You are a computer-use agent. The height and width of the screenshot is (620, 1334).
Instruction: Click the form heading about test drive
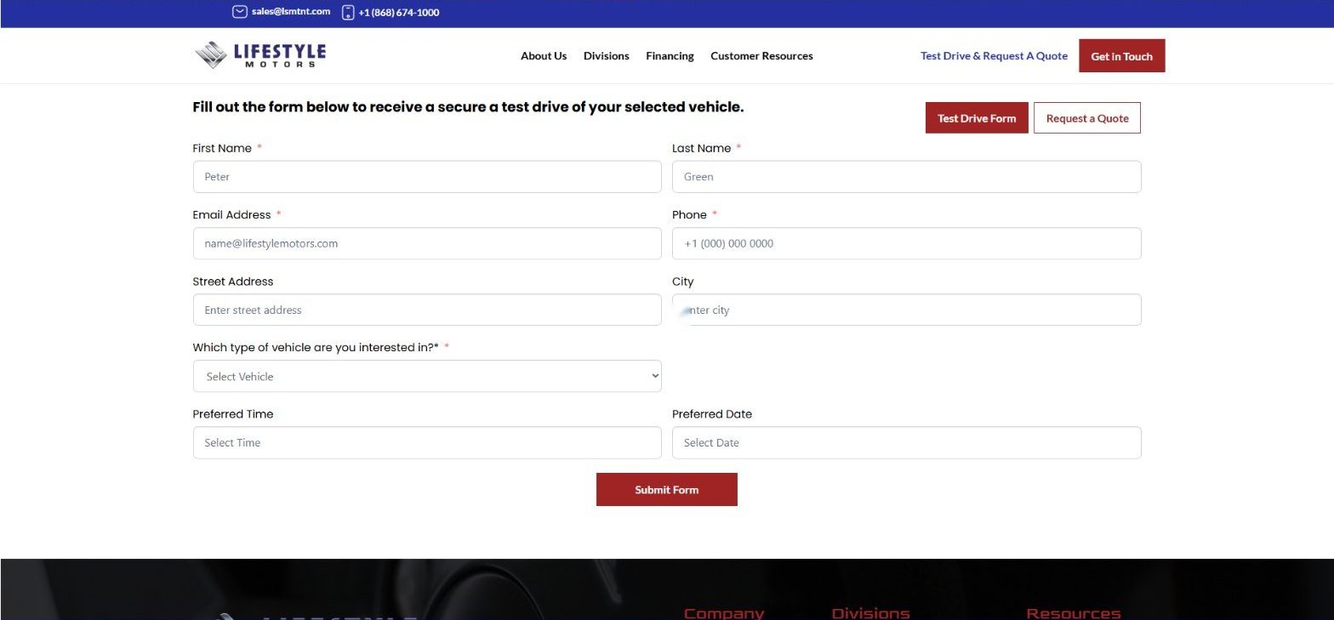(x=468, y=107)
